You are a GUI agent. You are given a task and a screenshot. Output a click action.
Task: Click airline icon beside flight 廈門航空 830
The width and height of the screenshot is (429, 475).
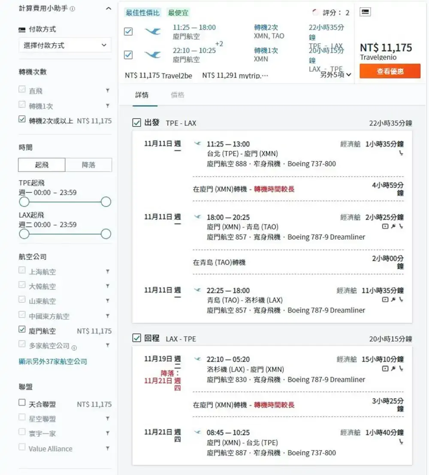click(x=198, y=359)
